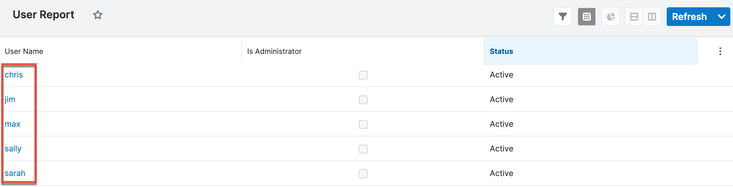Favorite the User Report with star icon
Image resolution: width=733 pixels, height=187 pixels.
click(98, 15)
